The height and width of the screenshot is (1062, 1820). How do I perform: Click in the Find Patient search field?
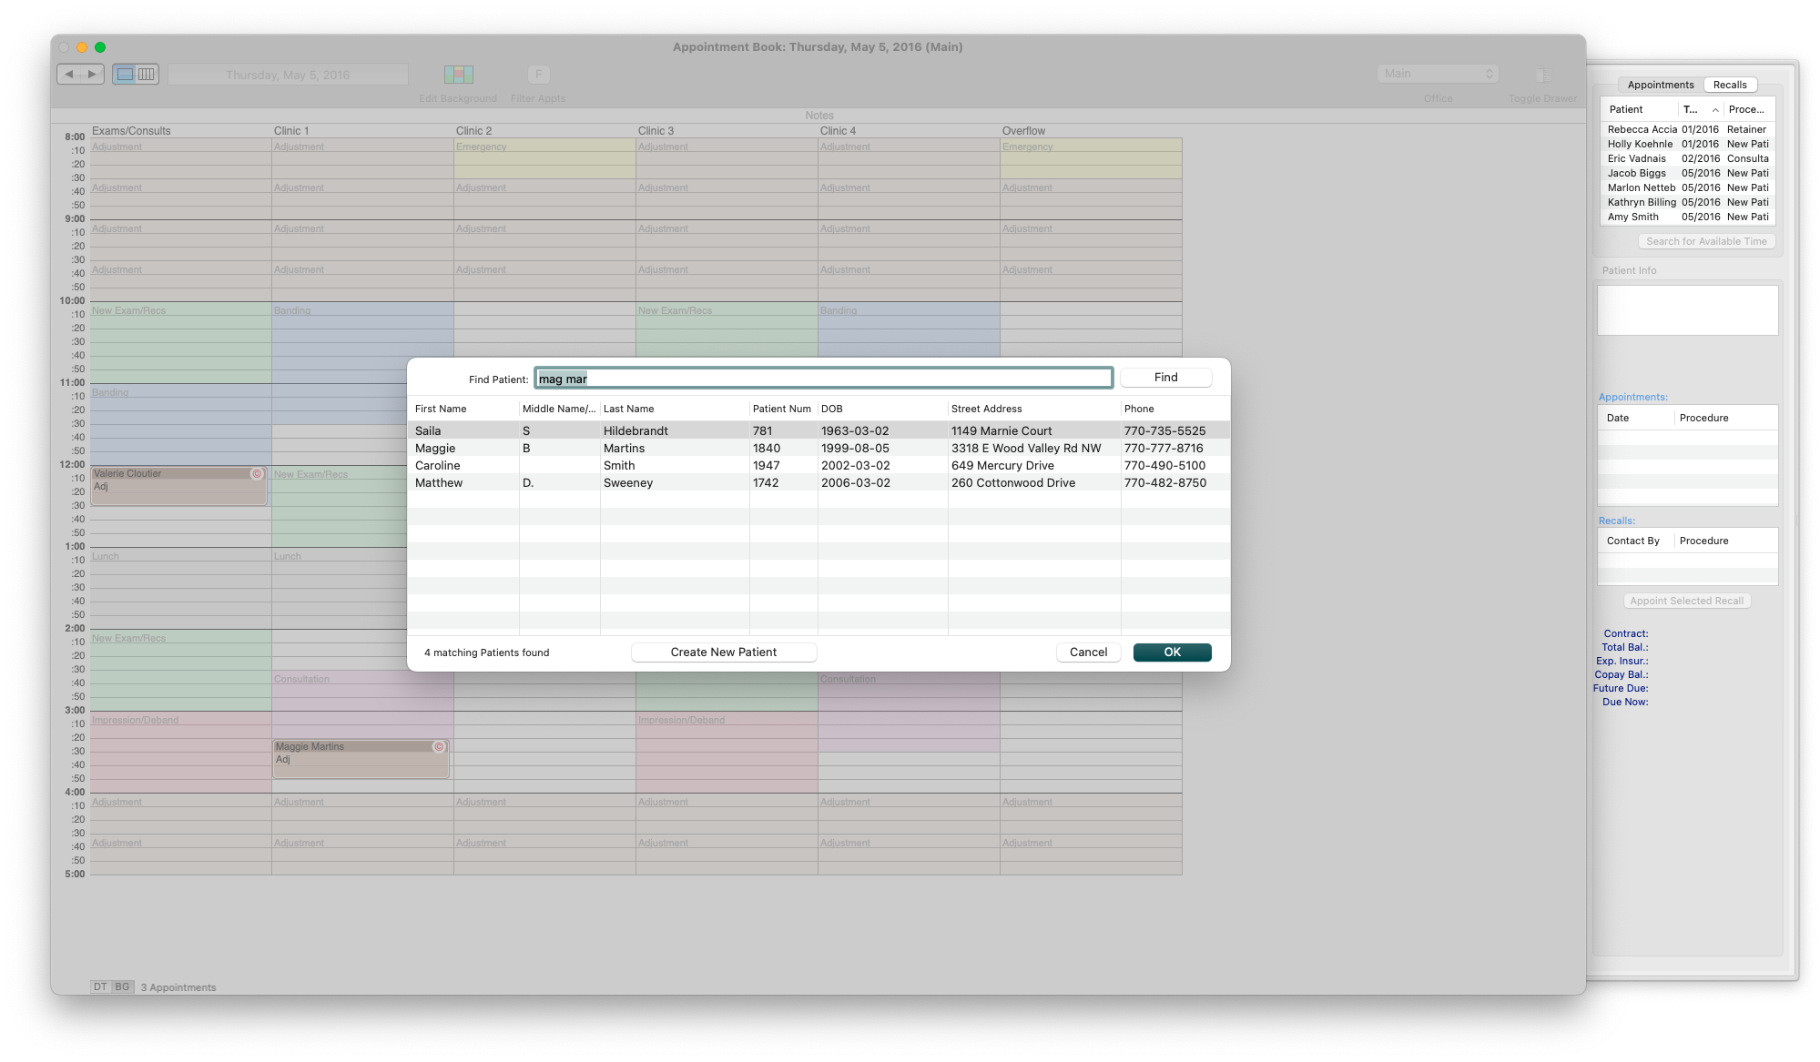tap(823, 379)
